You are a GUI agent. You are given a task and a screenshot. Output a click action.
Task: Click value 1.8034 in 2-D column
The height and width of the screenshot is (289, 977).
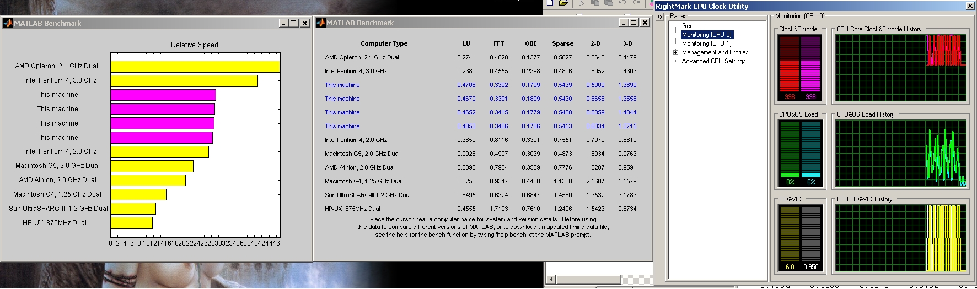[x=595, y=154]
